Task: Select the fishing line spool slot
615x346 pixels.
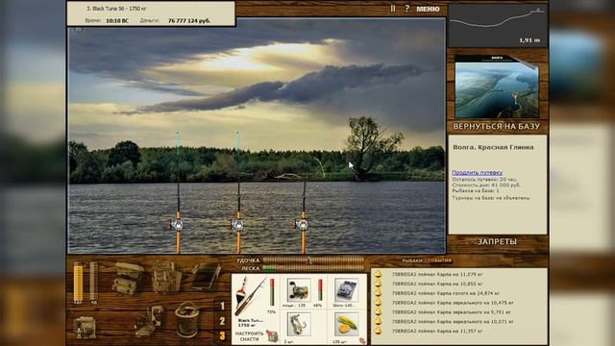Action: 346,290
